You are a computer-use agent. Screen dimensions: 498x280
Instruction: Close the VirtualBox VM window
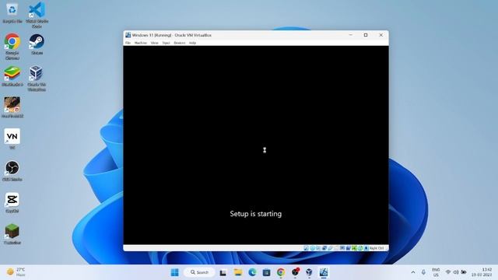pos(381,35)
